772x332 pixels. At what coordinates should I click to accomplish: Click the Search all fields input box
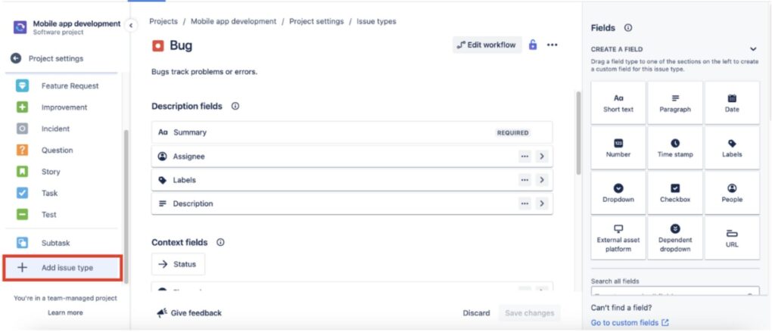675,292
